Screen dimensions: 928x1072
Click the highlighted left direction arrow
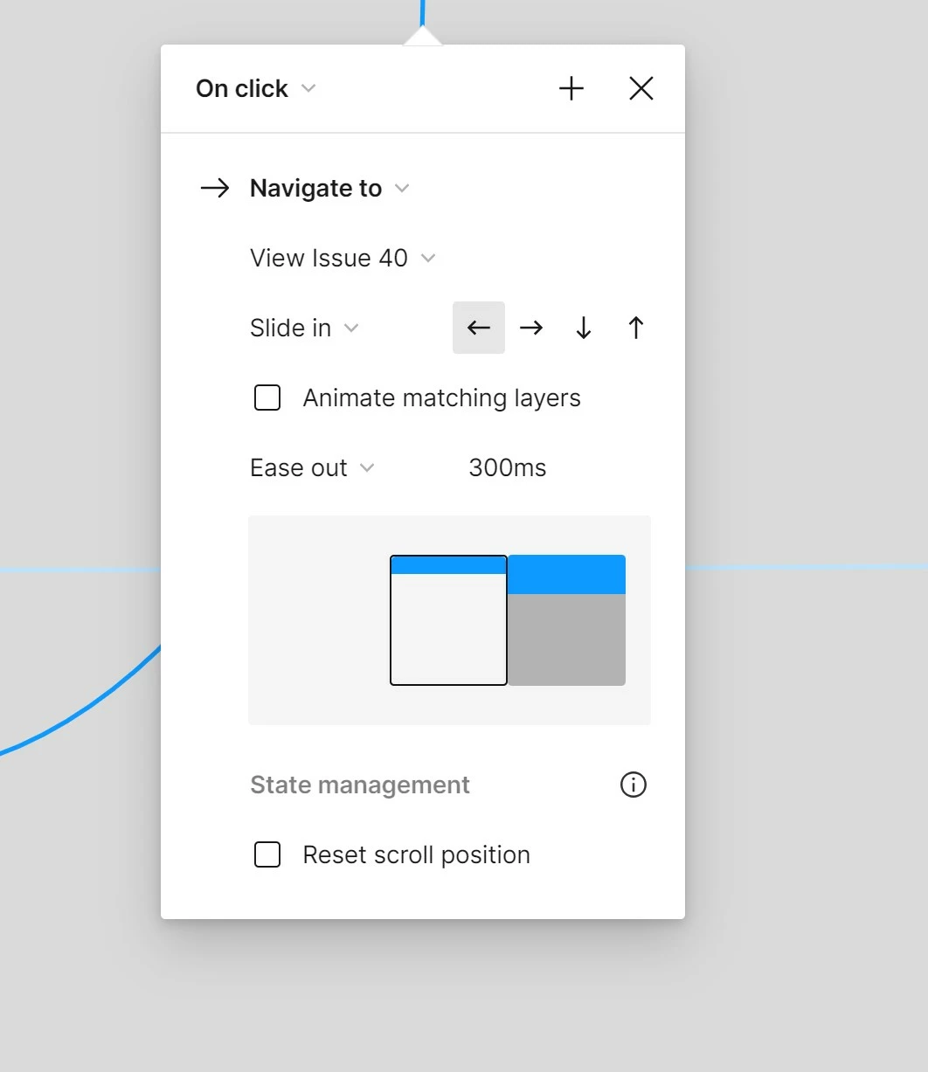478,328
